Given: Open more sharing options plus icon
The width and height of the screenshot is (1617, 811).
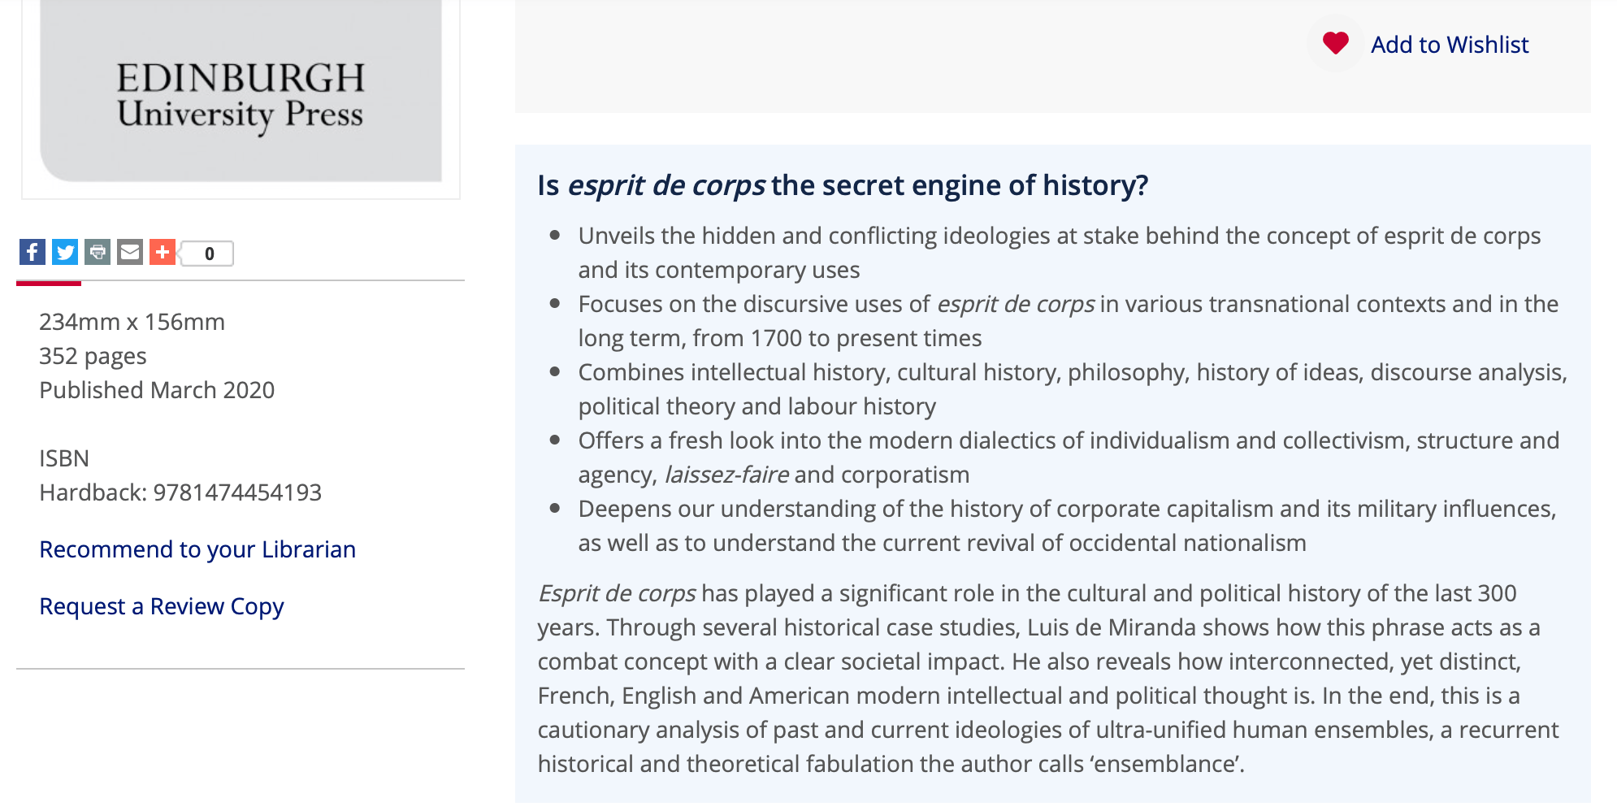Looking at the screenshot, I should (x=163, y=253).
